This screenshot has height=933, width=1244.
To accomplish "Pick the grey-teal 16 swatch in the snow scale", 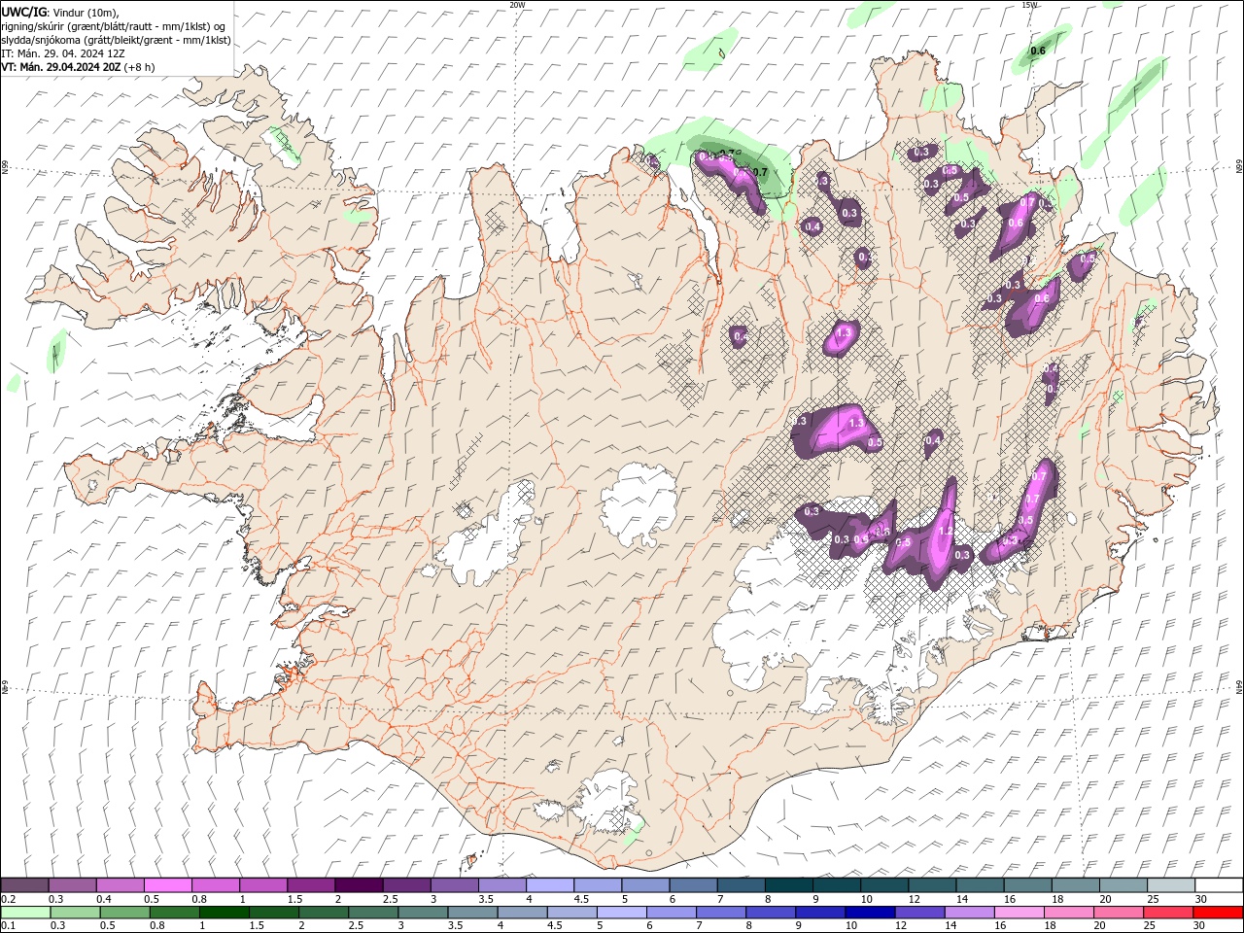I will coord(1028,885).
